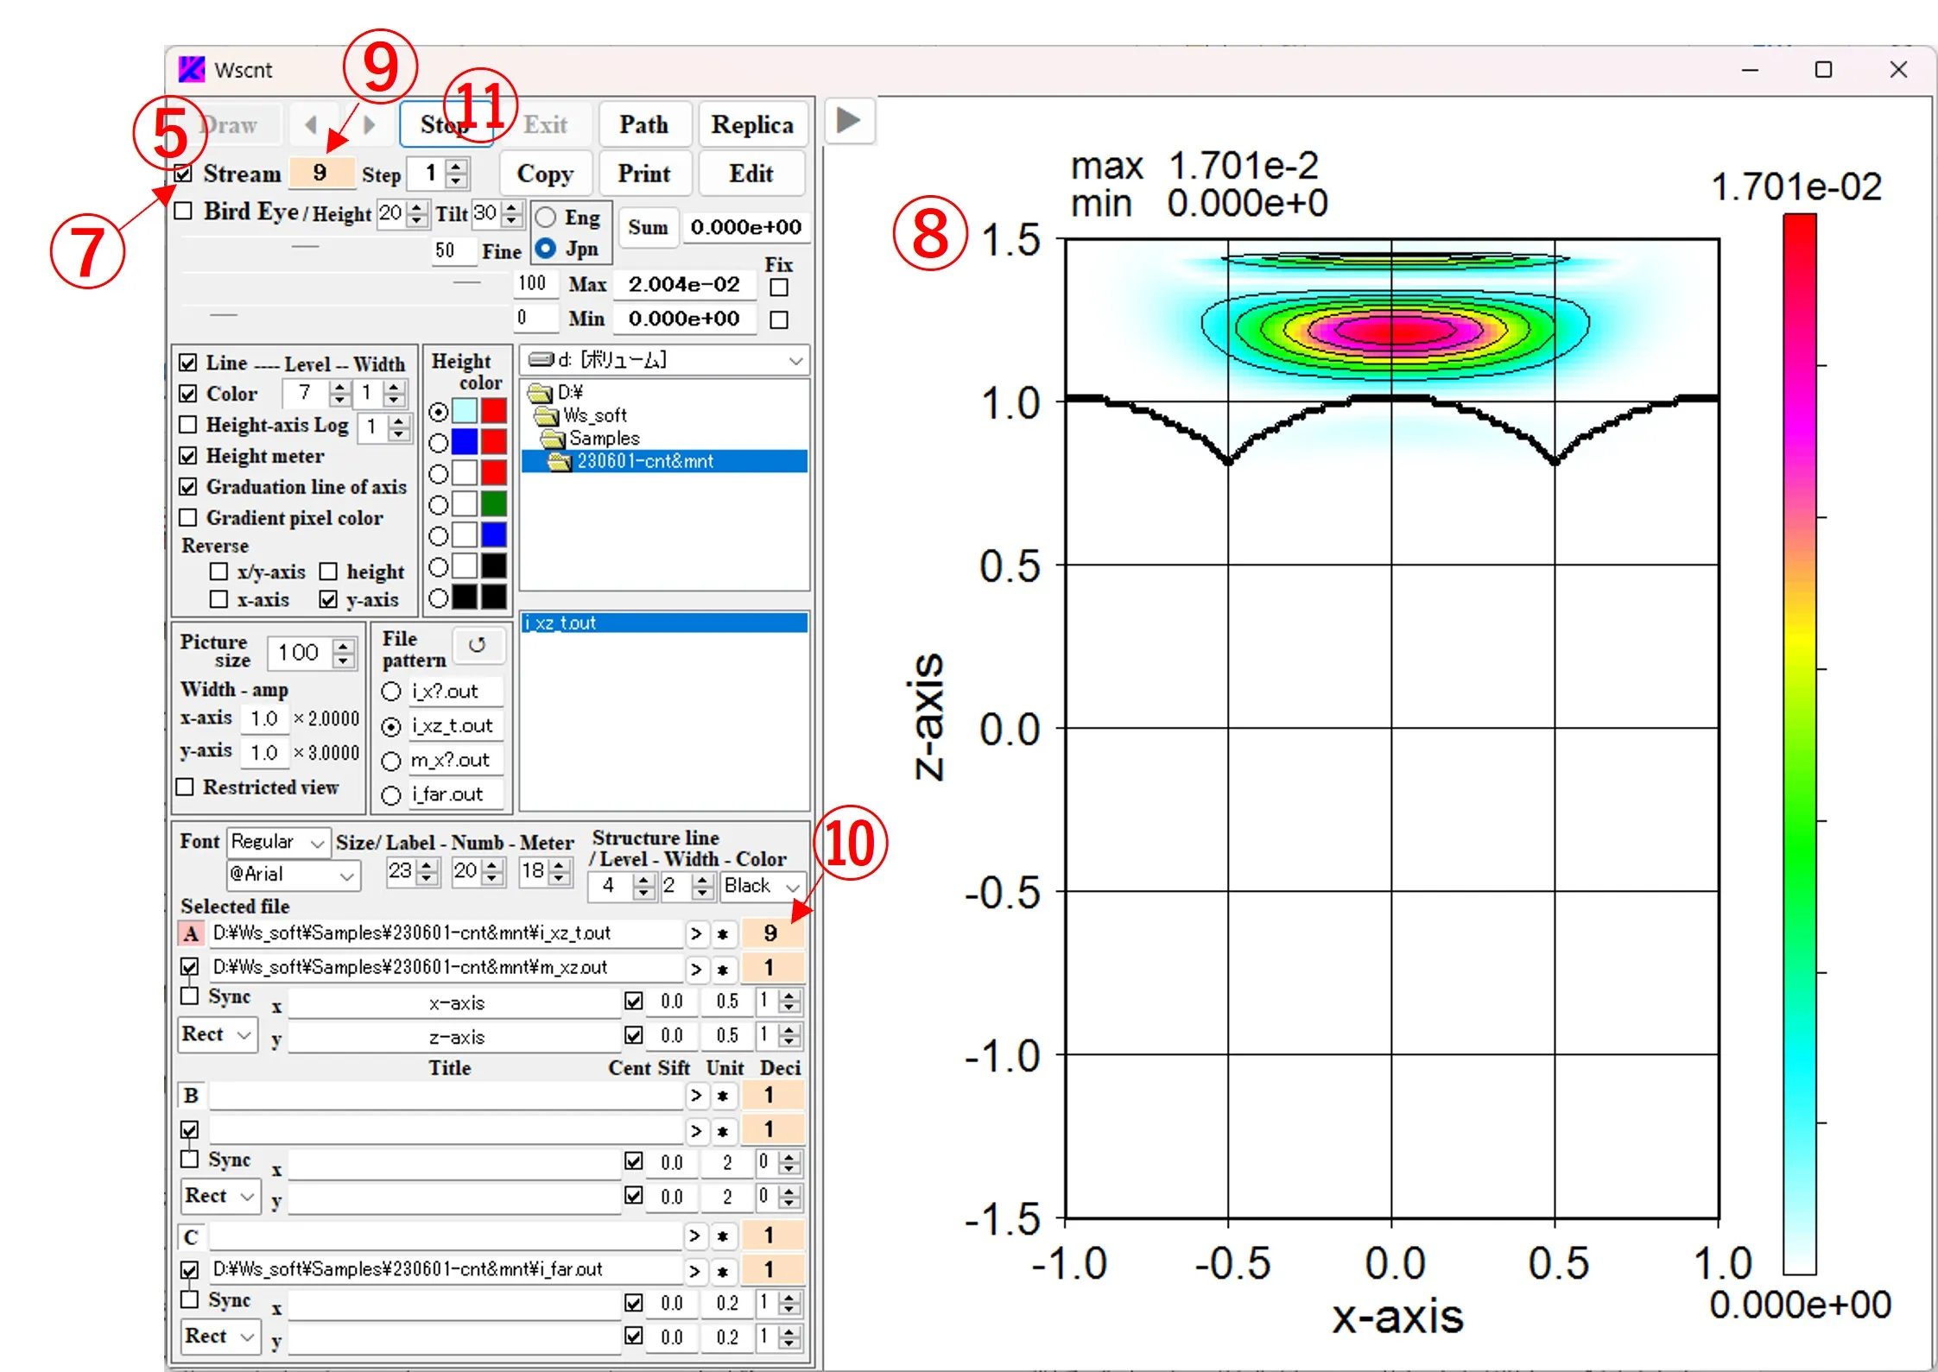Click the asterisk button beside i_far.out path
Screen dimensions: 1938x1372
(723, 1271)
